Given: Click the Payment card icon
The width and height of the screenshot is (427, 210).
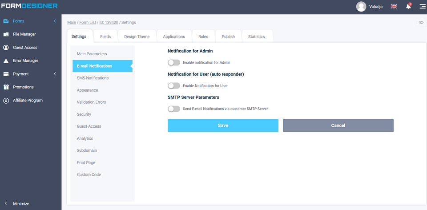Looking at the screenshot, I should (6, 74).
